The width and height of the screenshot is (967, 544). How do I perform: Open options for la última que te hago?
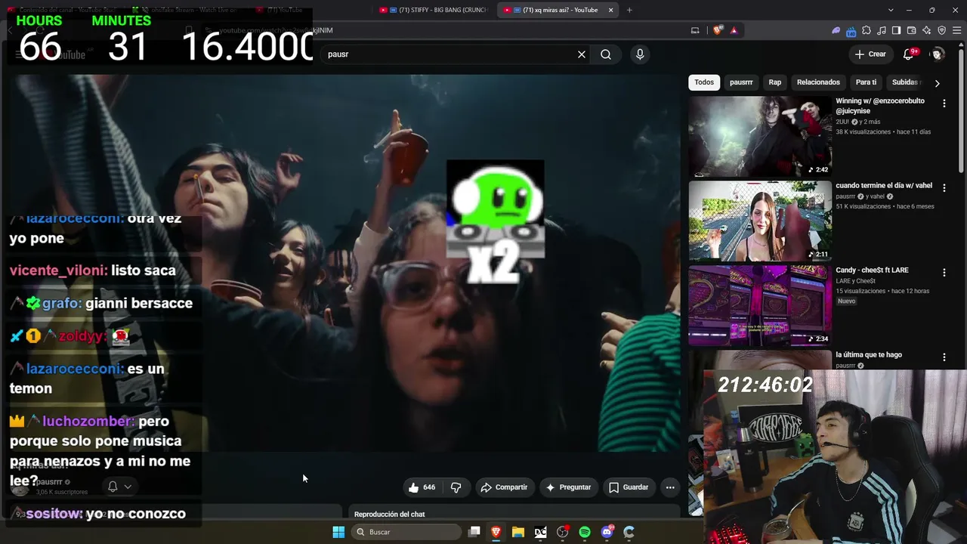944,357
